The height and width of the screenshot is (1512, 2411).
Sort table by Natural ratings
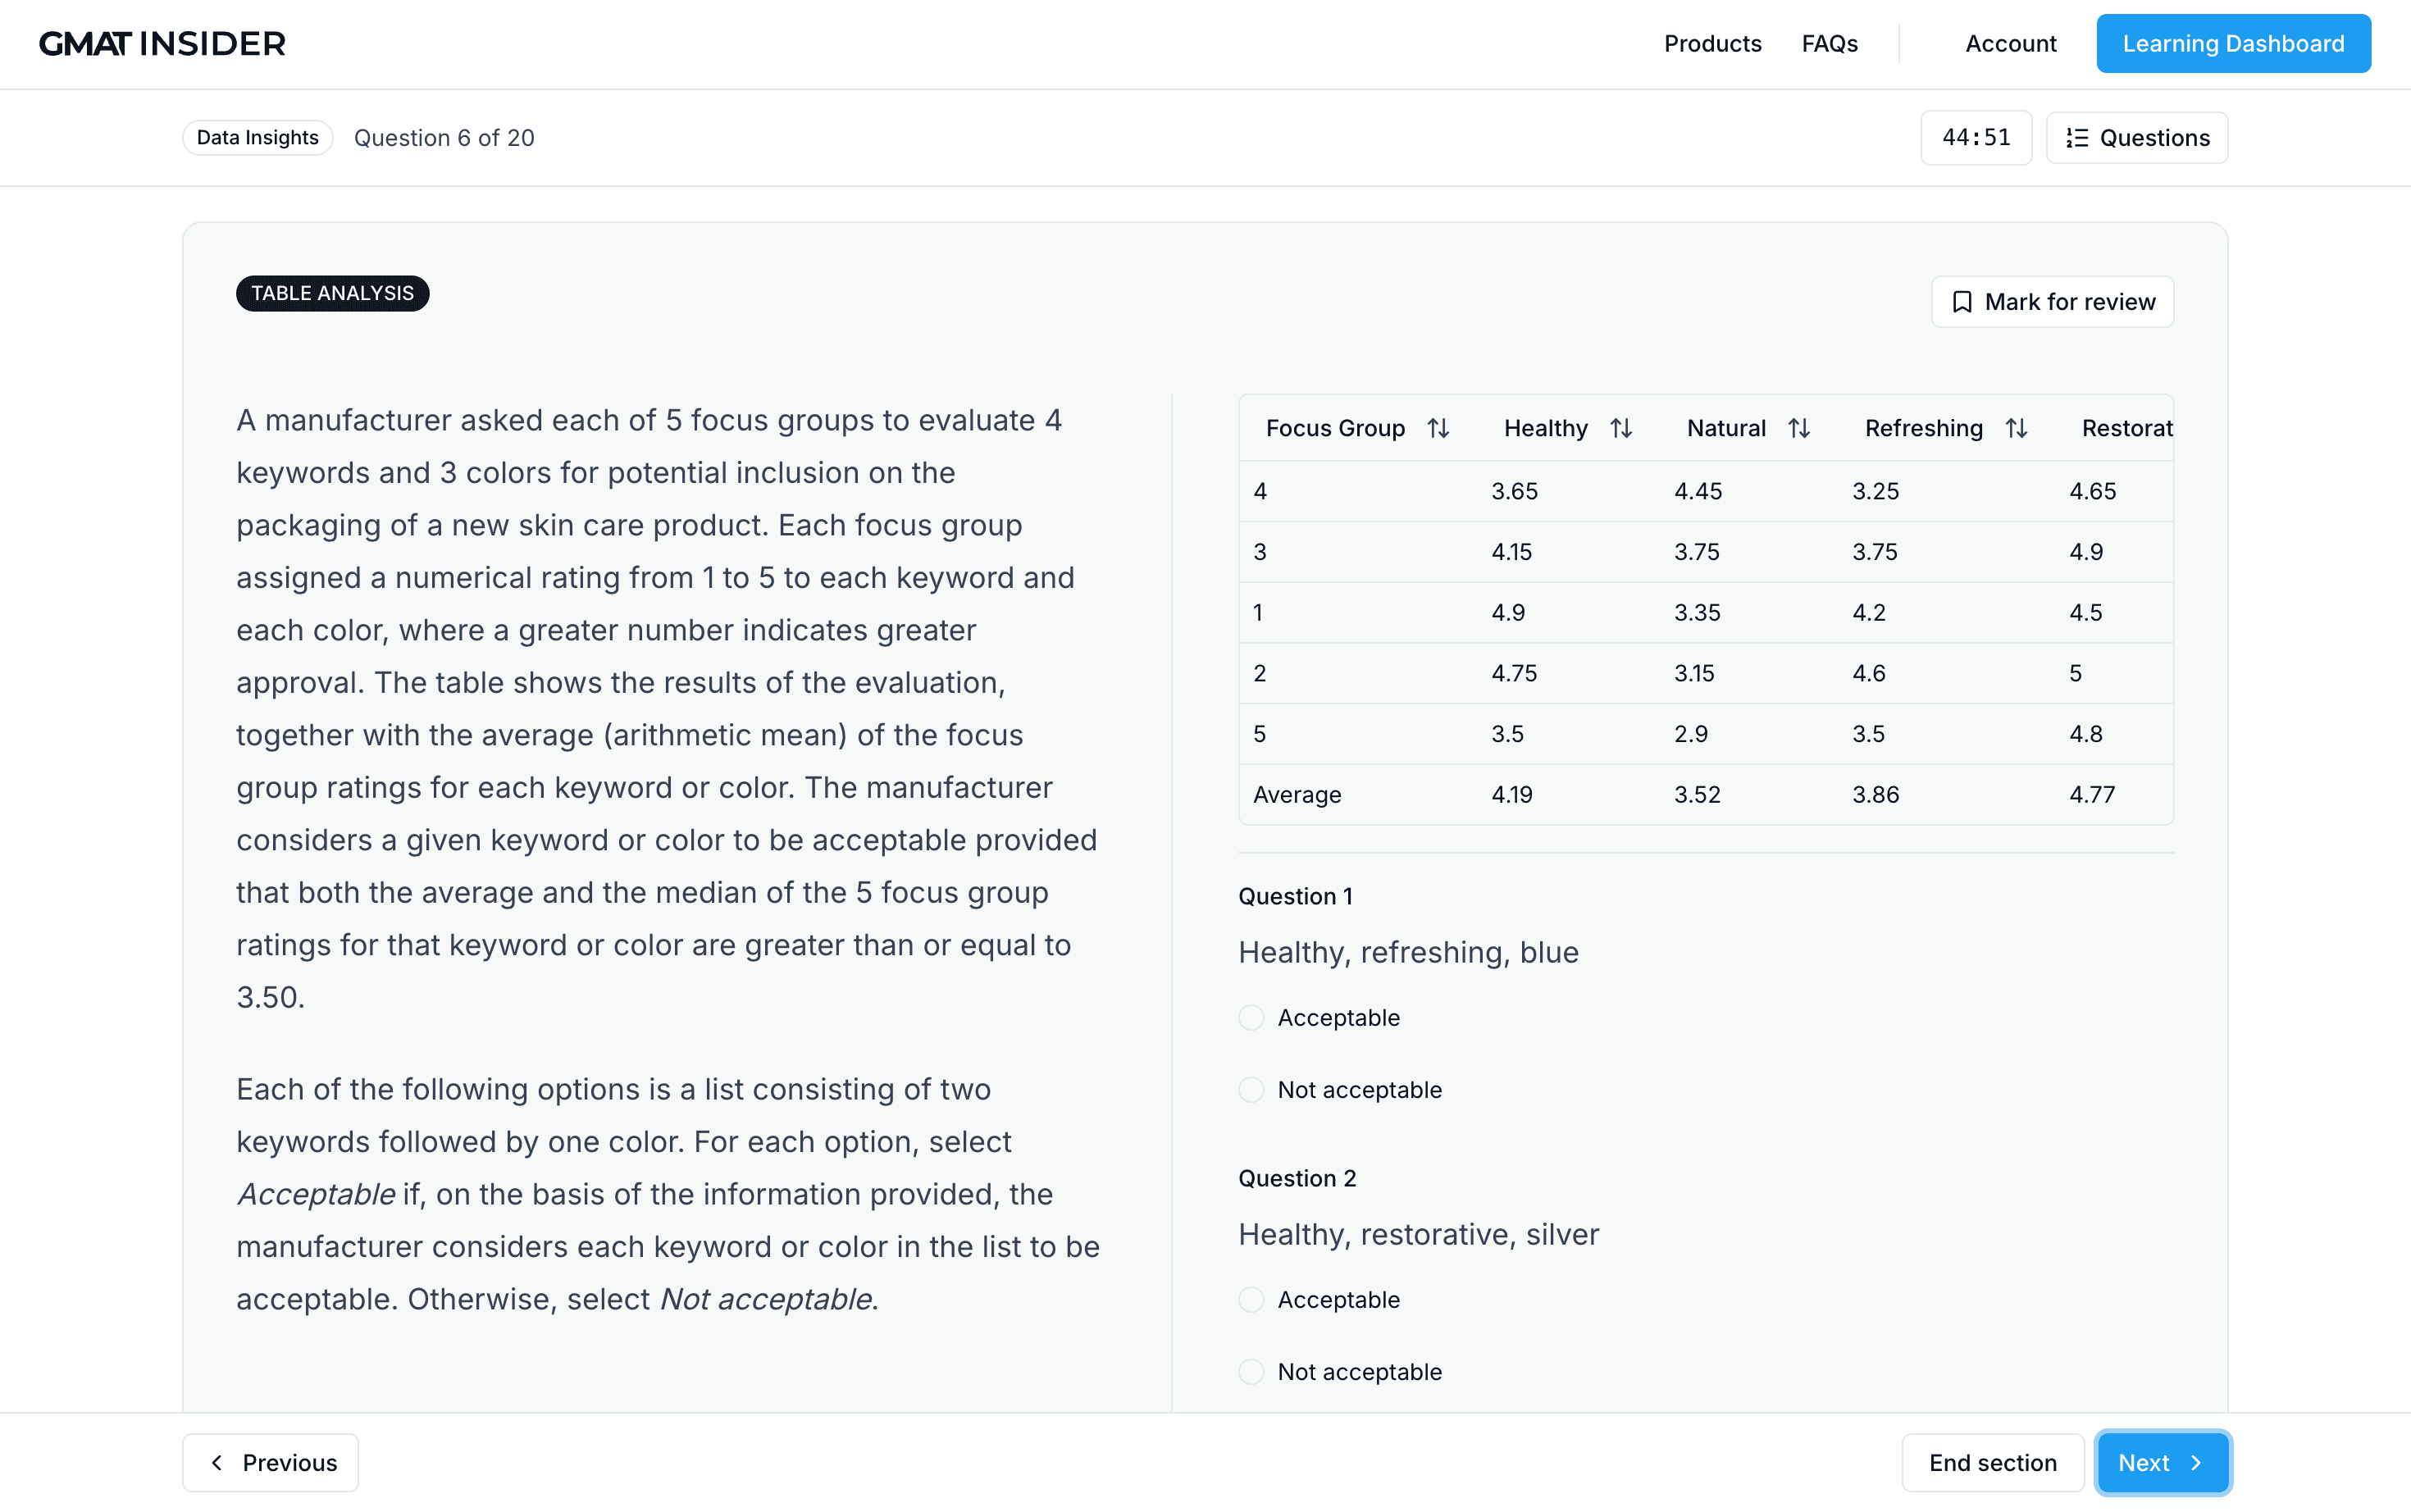[1799, 428]
